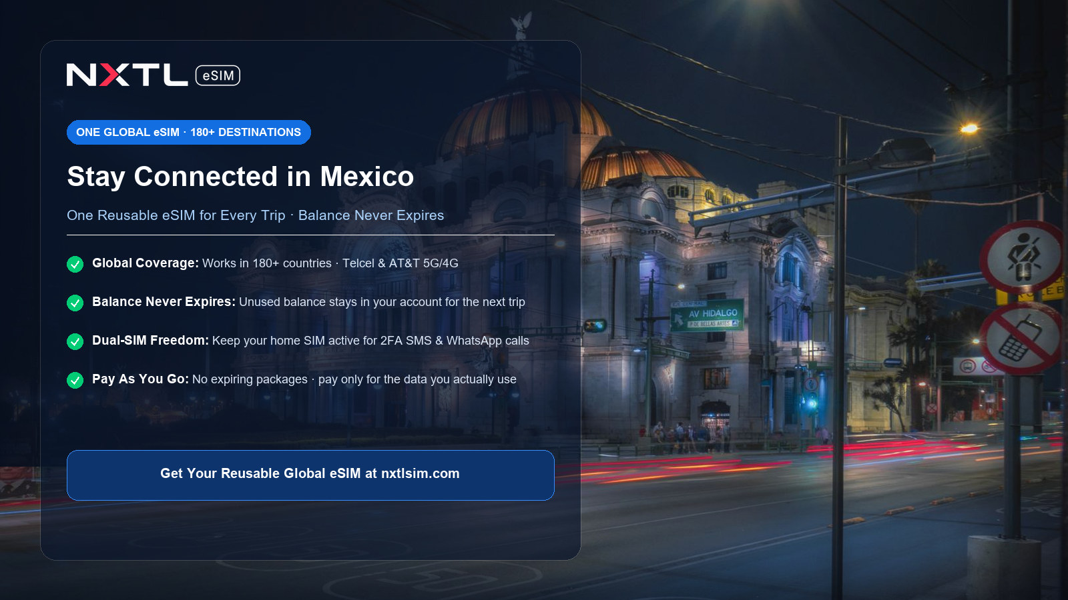
Task: Click the green check next to Balance Never Expires
Action: click(75, 303)
